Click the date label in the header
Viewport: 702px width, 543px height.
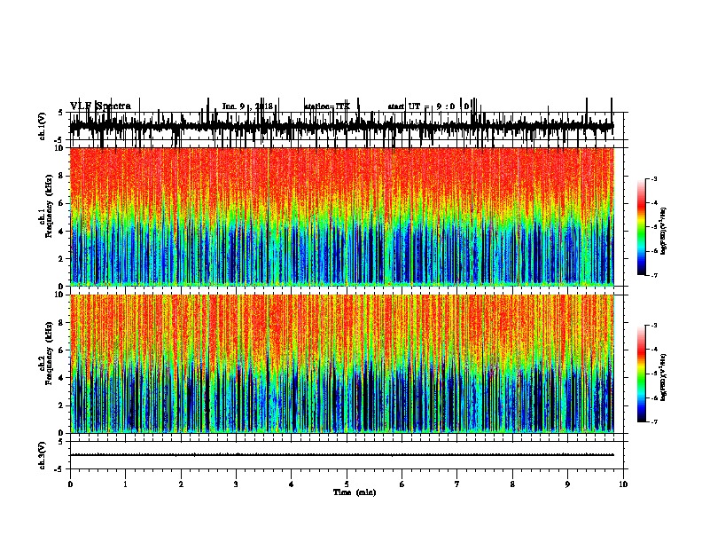tap(247, 106)
